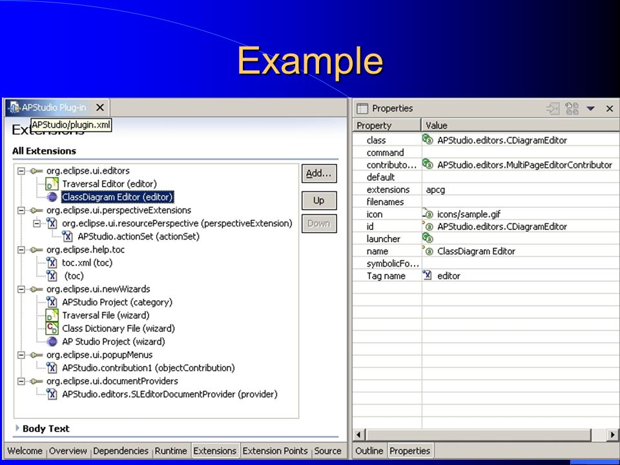Switch to the Outline tab
Screen dimensions: 620x465
pos(369,451)
